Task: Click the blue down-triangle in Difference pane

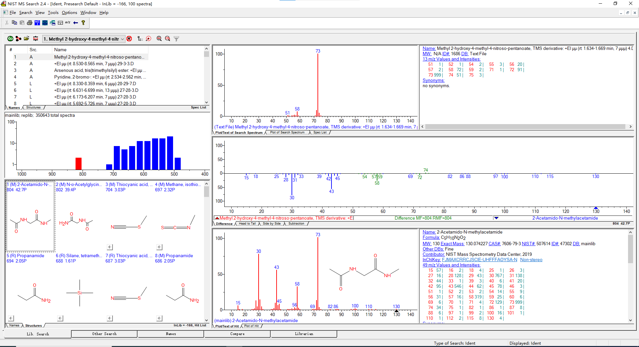Action: 496,218
